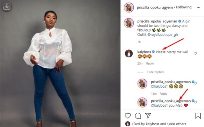Open the @royalboutique_gh outfit link
Image resolution: width=204 pixels, height=127 pixels.
tap(162, 35)
